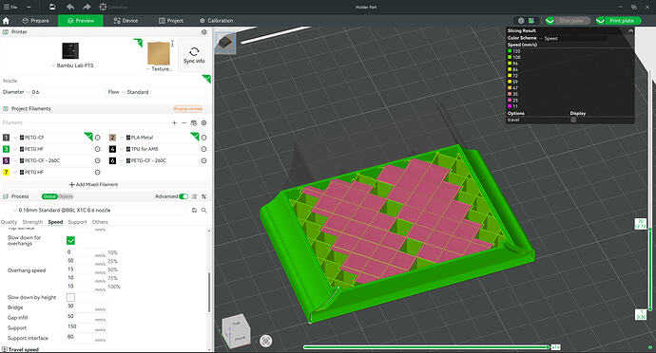Open the Print plate dropdown arrow
The image size is (656, 353).
[600, 21]
